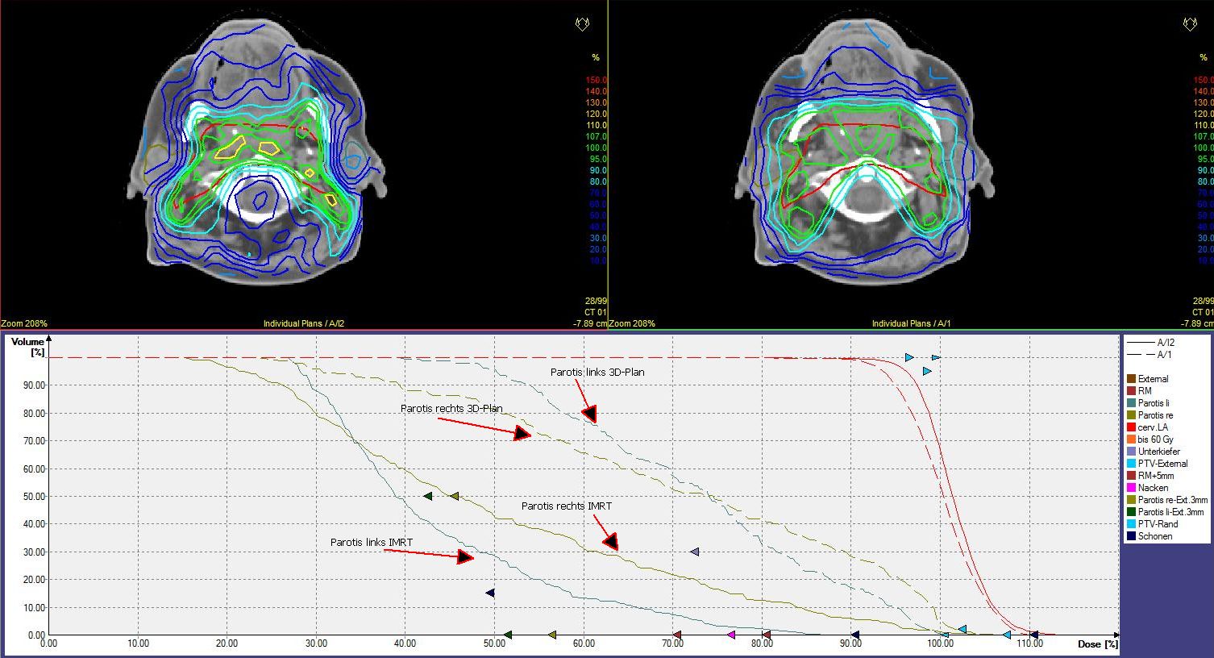Click the dark navy marker at 90 on the dose axis
Image resolution: width=1214 pixels, height=658 pixels.
click(854, 635)
